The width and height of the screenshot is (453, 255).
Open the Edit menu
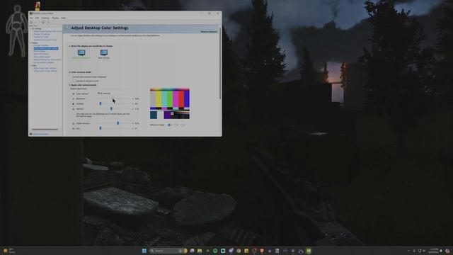(x=37, y=18)
